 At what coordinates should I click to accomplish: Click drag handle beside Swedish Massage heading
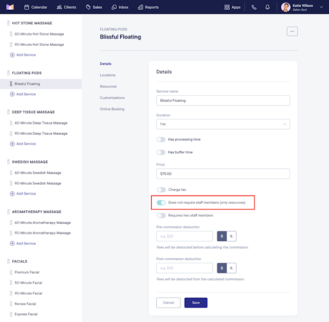tap(8, 162)
